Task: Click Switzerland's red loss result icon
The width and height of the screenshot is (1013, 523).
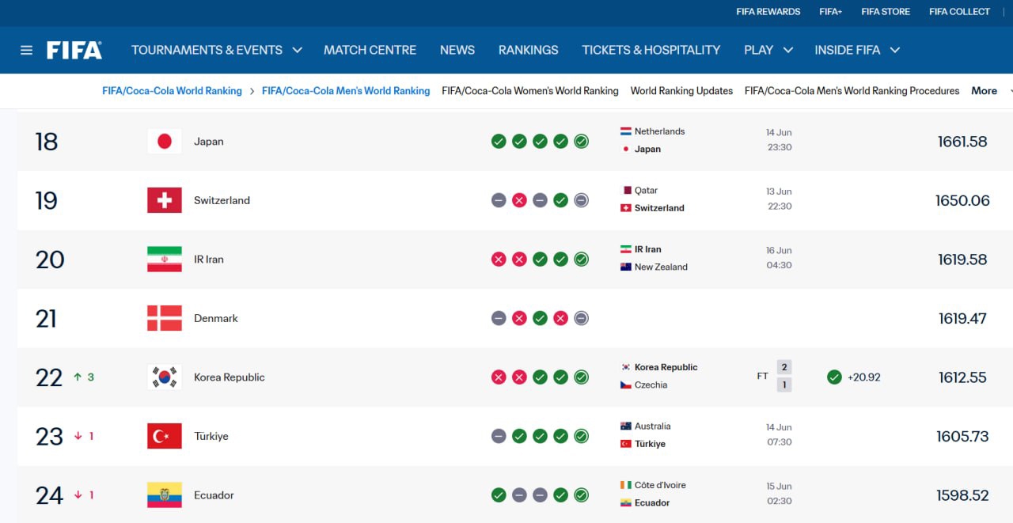Action: (x=519, y=200)
